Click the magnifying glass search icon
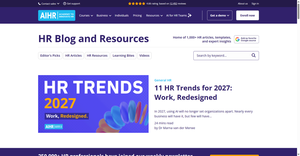This screenshot has width=300, height=156. (x=253, y=55)
